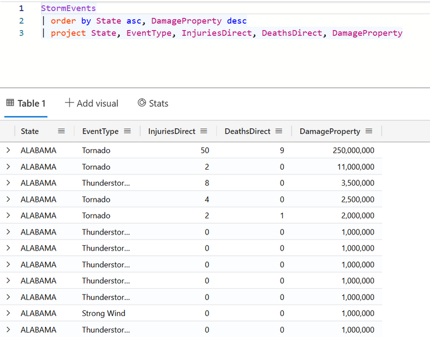The height and width of the screenshot is (337, 430).
Task: Open the EventType column menu icon
Action: coord(127,131)
